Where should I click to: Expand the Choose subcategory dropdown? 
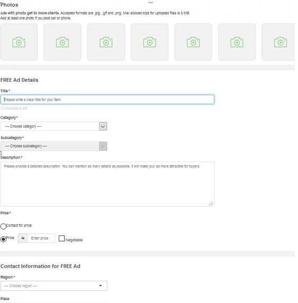coord(54,146)
